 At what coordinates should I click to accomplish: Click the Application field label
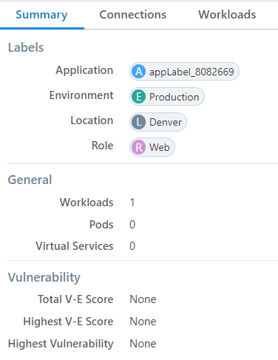click(84, 70)
